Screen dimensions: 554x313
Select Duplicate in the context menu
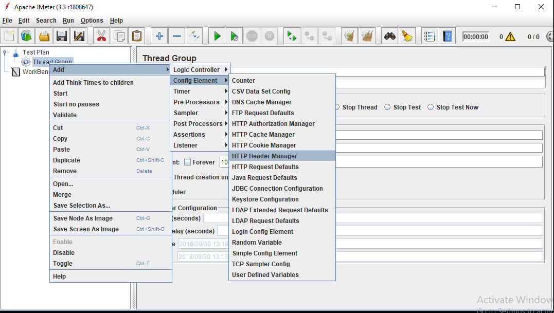67,160
